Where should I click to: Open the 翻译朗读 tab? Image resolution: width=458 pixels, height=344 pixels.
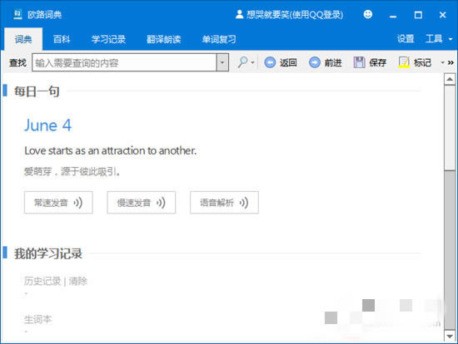[x=164, y=39]
